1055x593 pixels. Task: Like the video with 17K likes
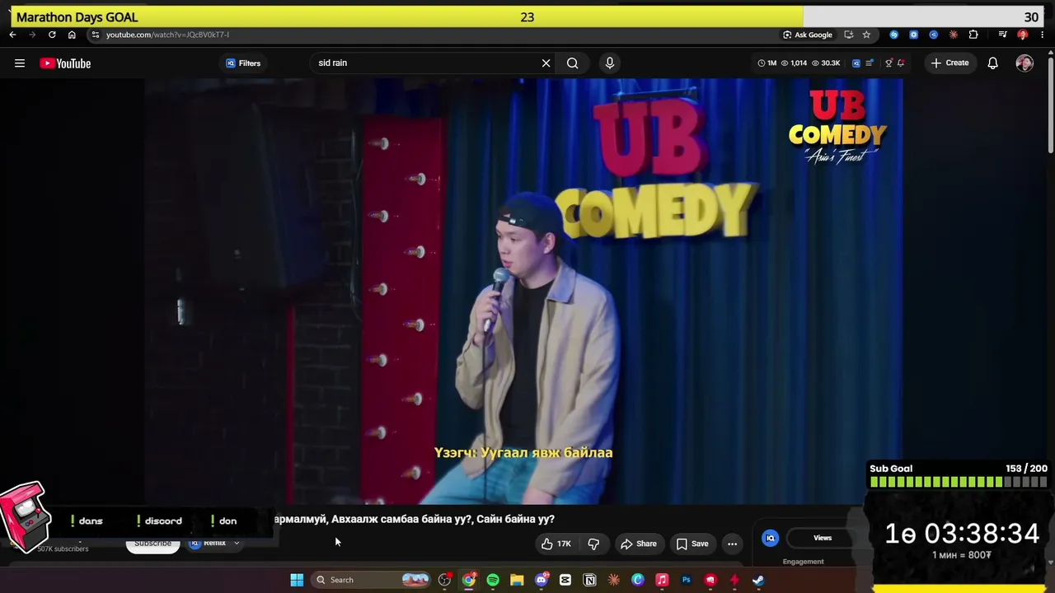point(556,544)
